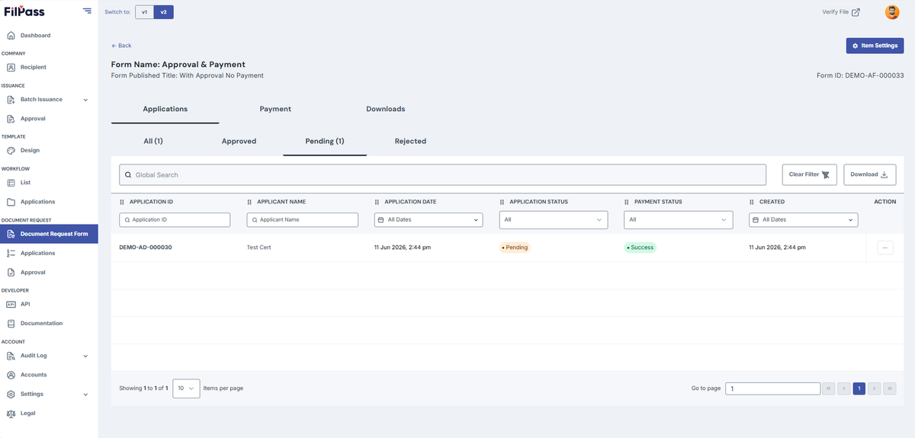Click application ID DEMO-AD-000030
Screen dimensions: 915x438
pos(146,248)
